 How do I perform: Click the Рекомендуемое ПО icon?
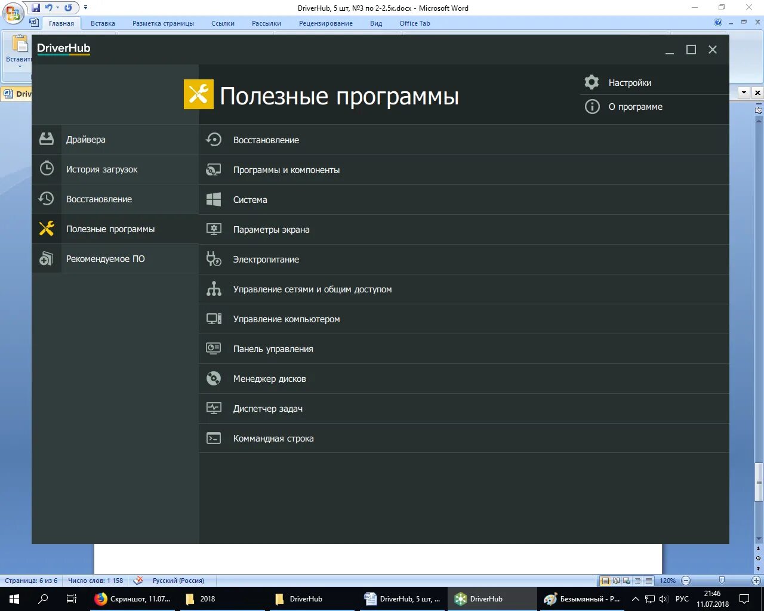tap(47, 258)
